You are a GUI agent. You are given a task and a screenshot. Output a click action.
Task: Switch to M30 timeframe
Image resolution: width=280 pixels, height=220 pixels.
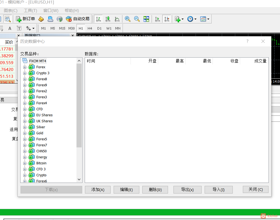click(71, 28)
